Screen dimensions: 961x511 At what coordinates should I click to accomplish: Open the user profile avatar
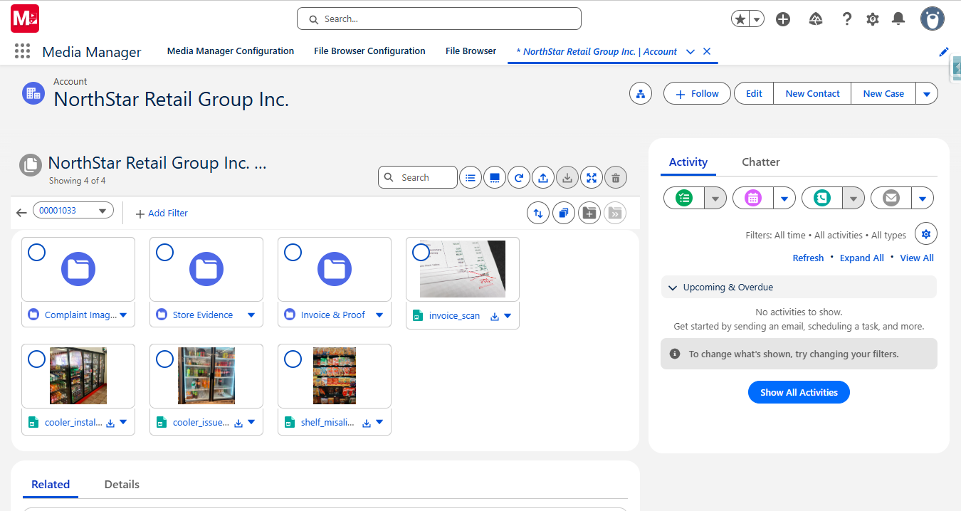coord(933,19)
